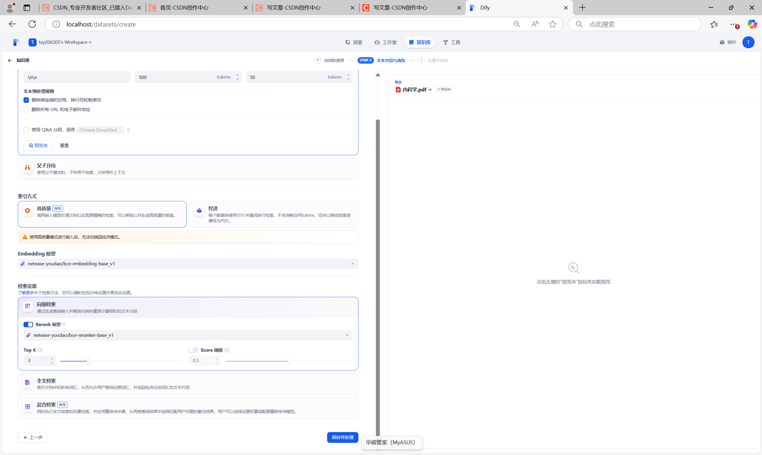This screenshot has height=455, width=762.
Task: Click browser favorites star icon
Action: [553, 24]
